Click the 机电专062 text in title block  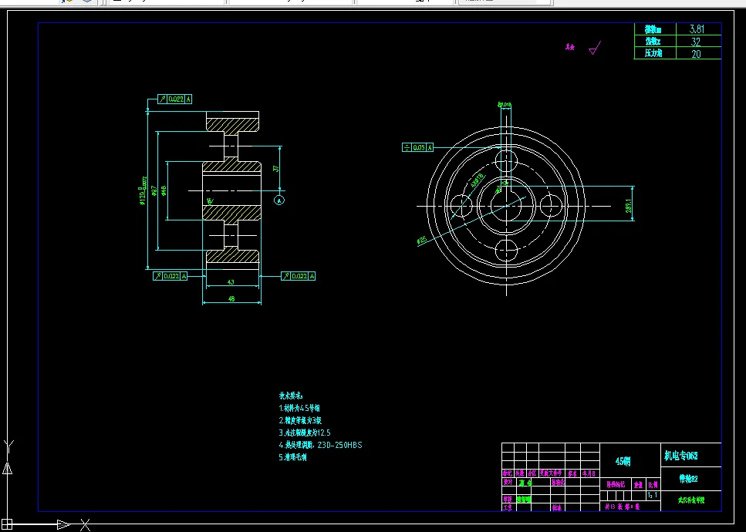pos(681,456)
